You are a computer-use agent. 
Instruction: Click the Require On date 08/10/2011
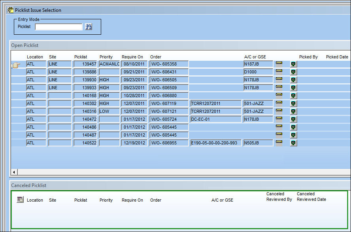134,64
